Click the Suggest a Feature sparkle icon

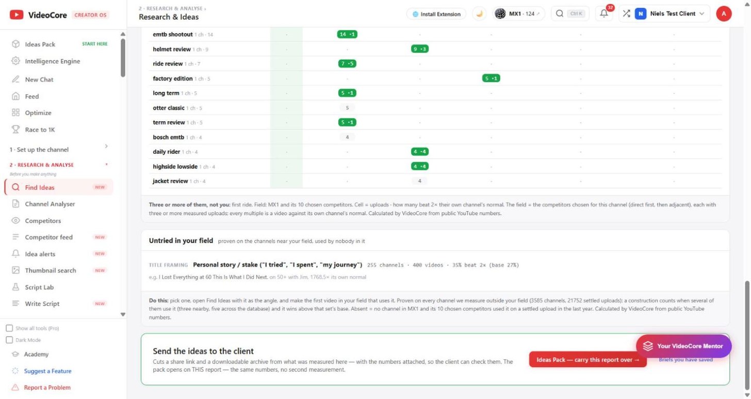(x=15, y=371)
